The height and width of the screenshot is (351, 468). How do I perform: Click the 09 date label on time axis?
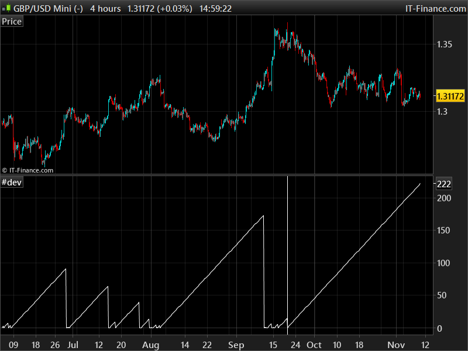(x=13, y=345)
